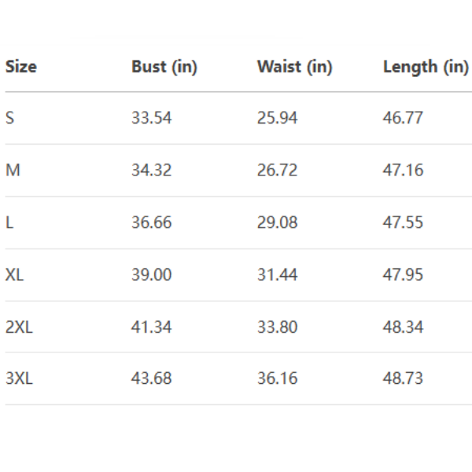Click bust value 39.00 for size XL
The width and height of the screenshot is (472, 472).
click(x=151, y=275)
